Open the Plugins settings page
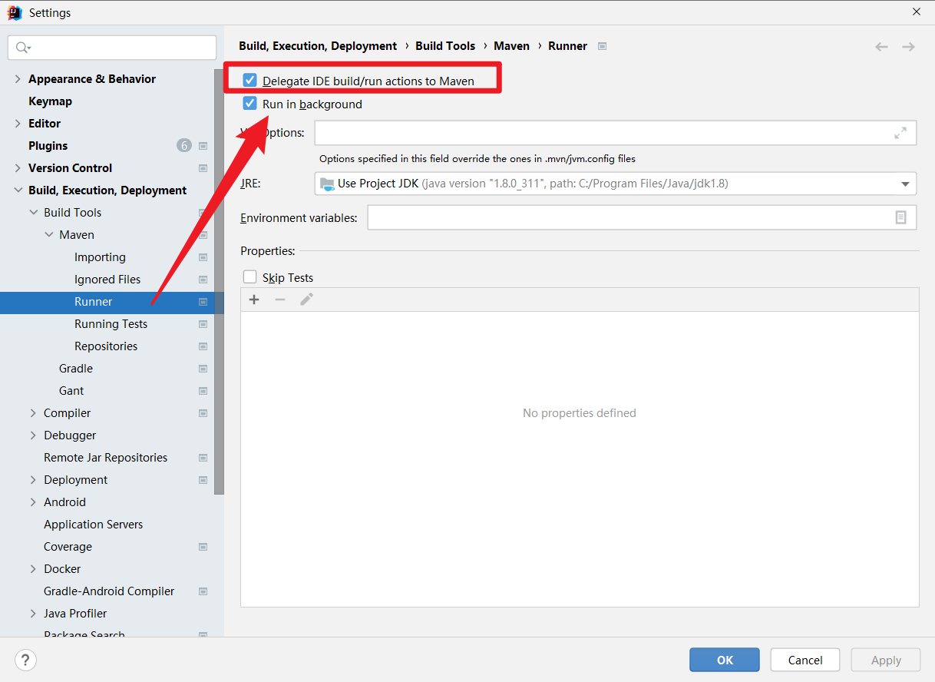Screen dimensions: 935x682 coord(48,146)
